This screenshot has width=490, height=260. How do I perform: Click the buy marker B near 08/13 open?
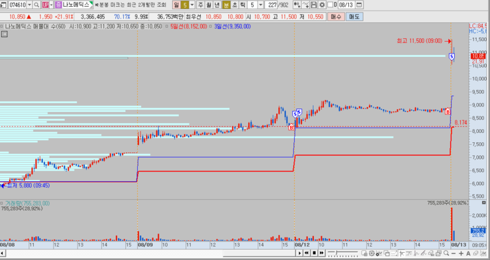click(x=448, y=111)
